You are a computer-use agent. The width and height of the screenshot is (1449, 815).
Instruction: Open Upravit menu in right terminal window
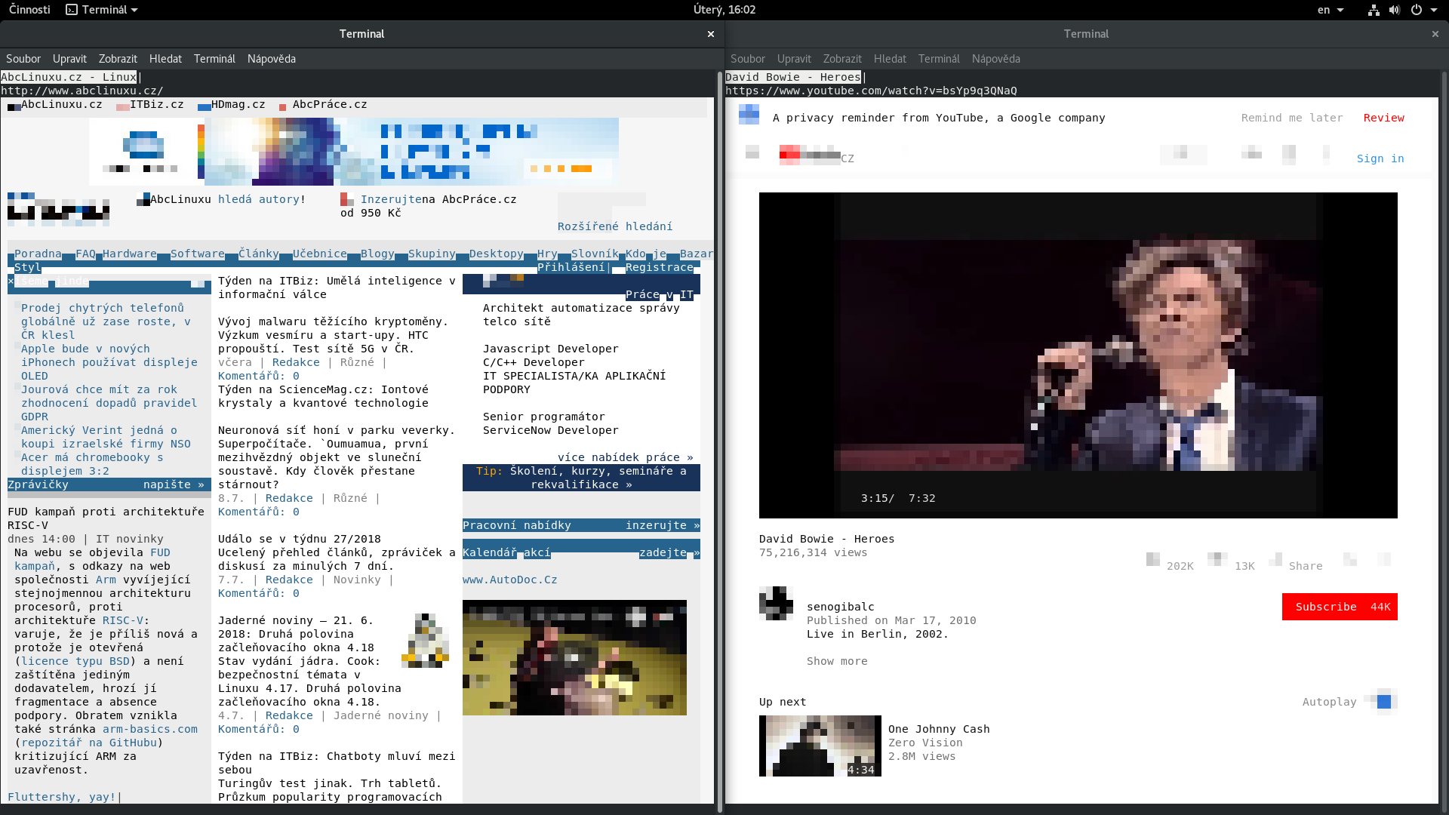794,59
